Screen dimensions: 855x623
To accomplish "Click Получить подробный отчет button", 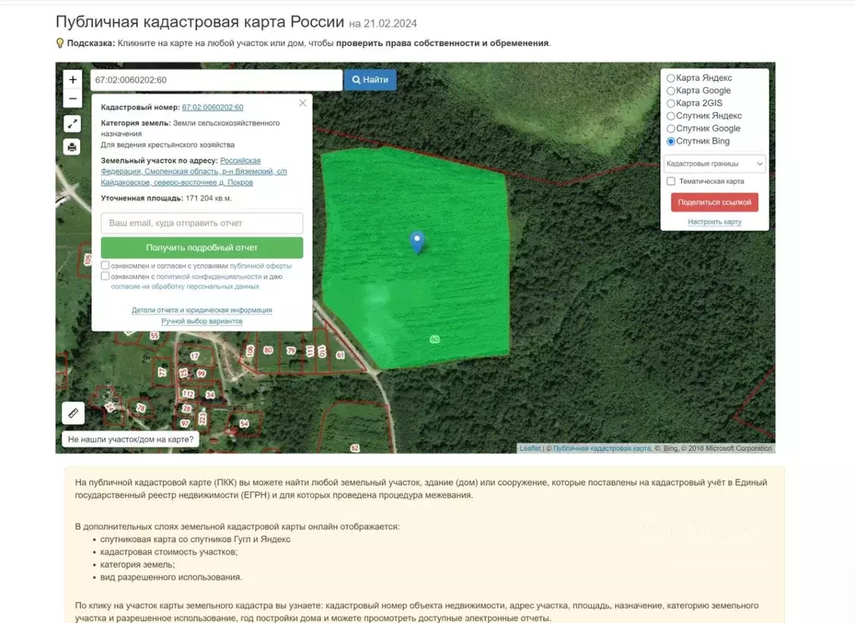I will (201, 248).
